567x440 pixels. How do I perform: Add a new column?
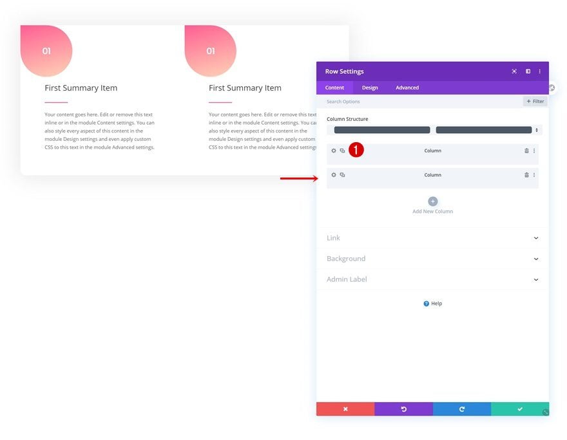(x=432, y=201)
